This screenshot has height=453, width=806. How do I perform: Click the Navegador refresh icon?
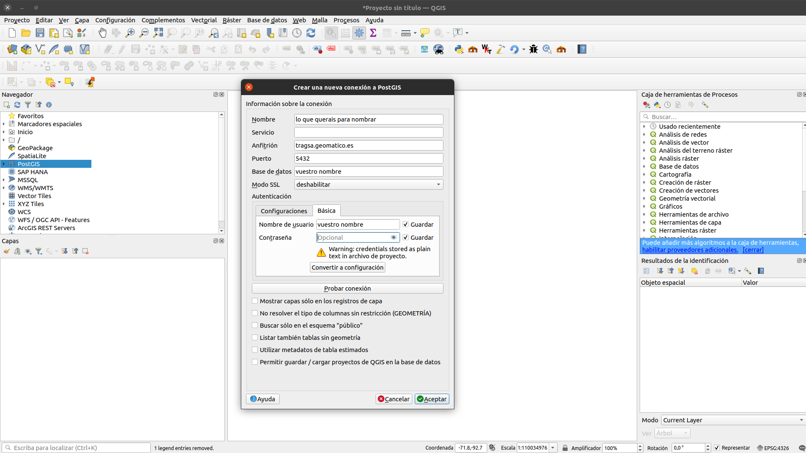tap(17, 105)
